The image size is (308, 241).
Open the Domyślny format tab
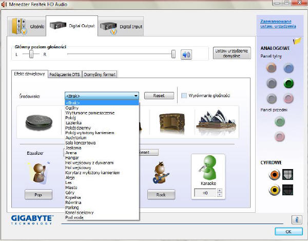coord(100,75)
